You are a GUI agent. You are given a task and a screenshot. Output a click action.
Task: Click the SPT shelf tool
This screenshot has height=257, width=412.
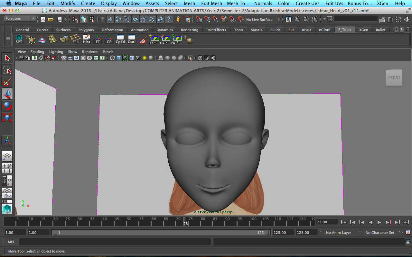coord(19,39)
